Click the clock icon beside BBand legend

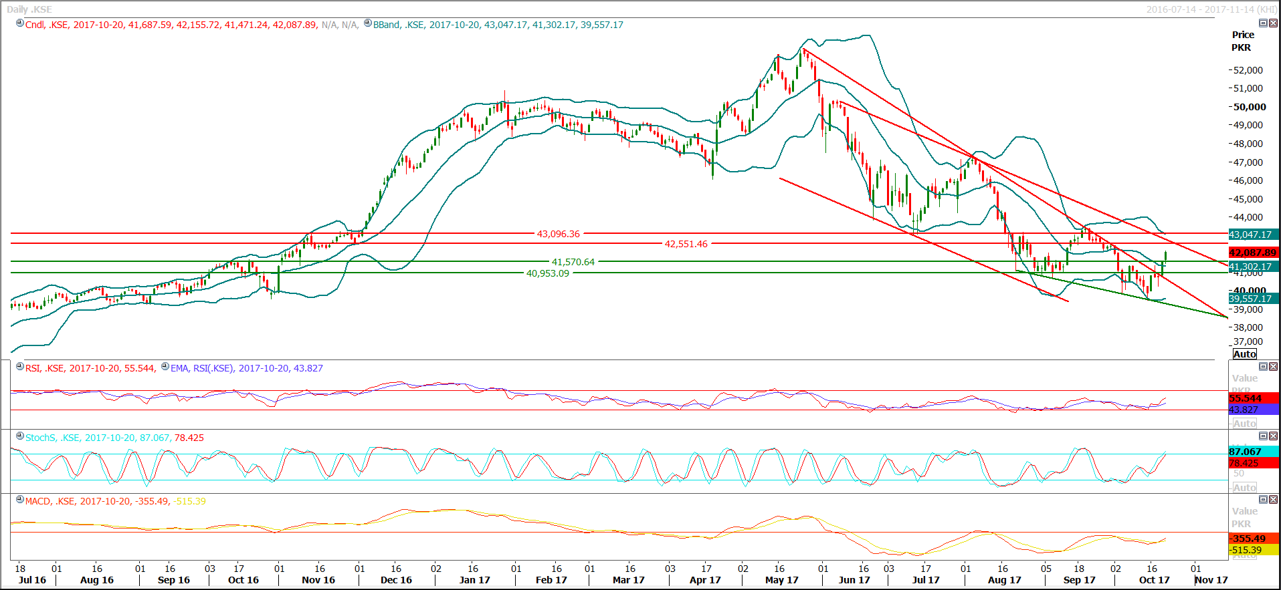[x=368, y=23]
